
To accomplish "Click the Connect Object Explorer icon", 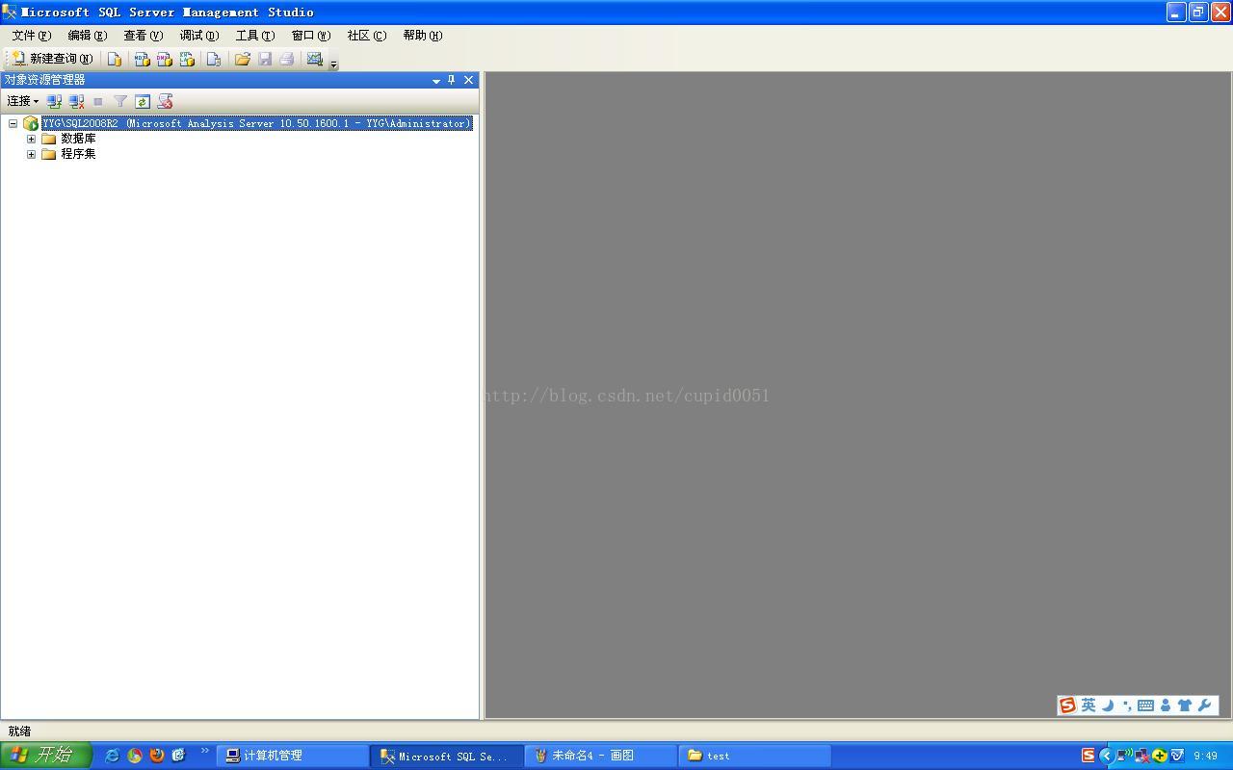I will [55, 101].
